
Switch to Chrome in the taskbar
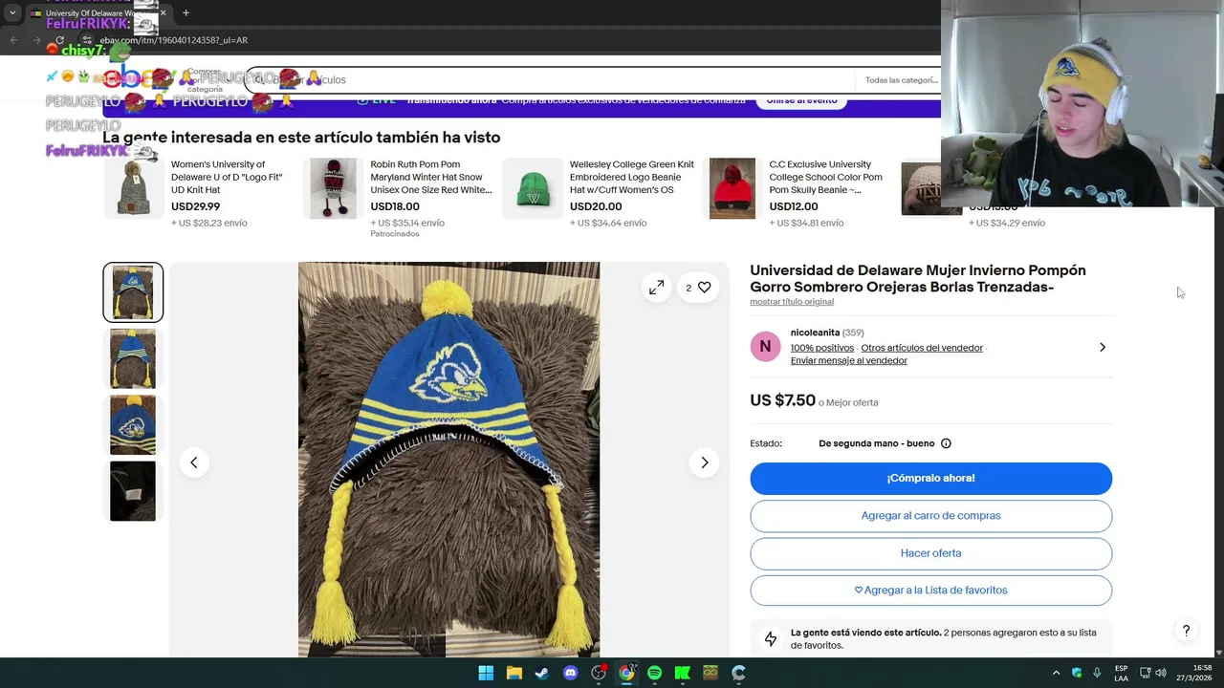click(626, 673)
